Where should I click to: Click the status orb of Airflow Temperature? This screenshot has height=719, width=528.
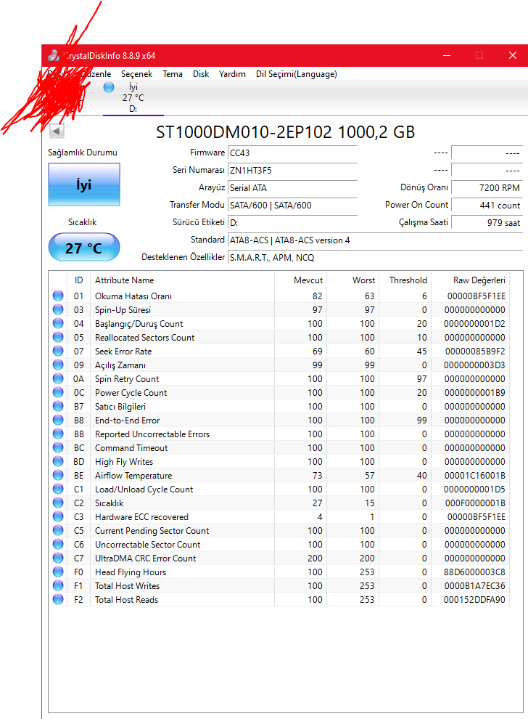(x=58, y=475)
